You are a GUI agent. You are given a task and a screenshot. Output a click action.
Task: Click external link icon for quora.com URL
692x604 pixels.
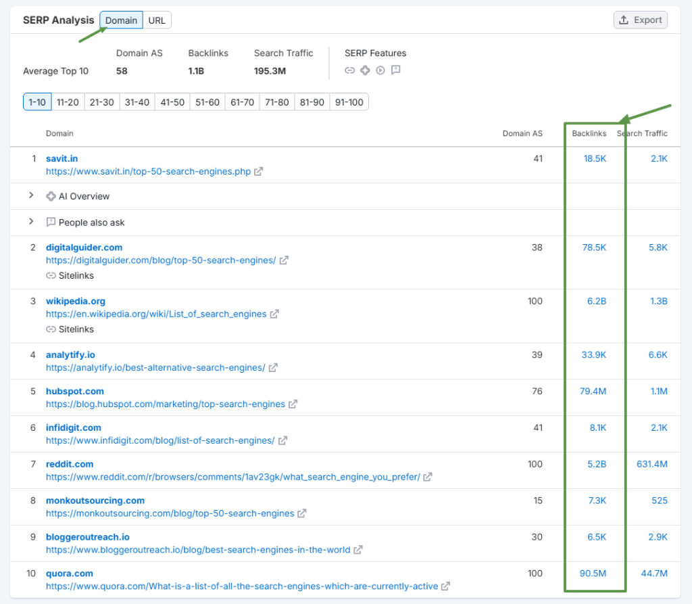coord(446,586)
